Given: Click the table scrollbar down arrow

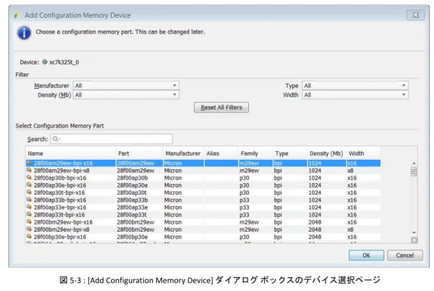Looking at the screenshot, I should (x=414, y=232).
